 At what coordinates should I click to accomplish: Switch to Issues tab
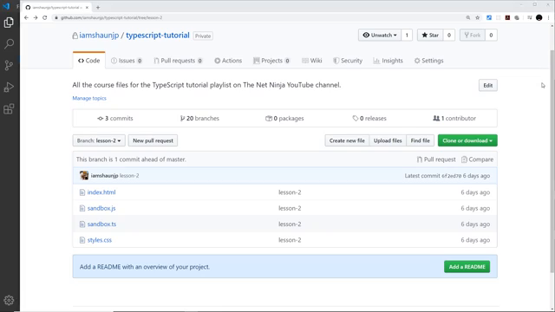127,61
